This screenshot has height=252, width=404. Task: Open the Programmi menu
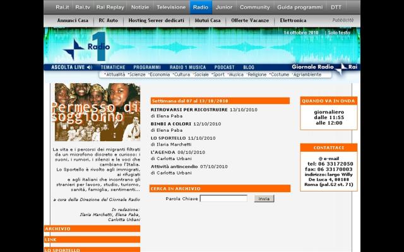pyautogui.click(x=147, y=67)
